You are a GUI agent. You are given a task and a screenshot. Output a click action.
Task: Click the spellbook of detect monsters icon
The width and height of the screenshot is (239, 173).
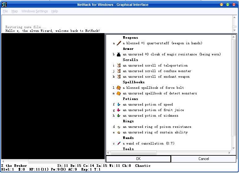pos(119,93)
